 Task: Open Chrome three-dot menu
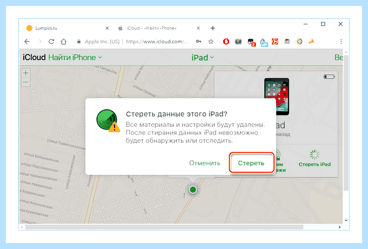pos(341,41)
